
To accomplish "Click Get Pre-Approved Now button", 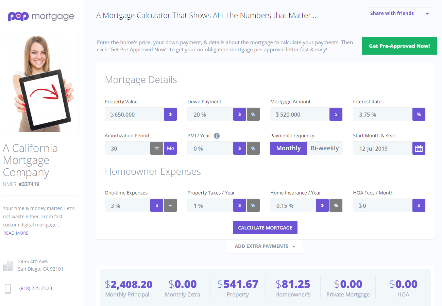I will pyautogui.click(x=400, y=46).
